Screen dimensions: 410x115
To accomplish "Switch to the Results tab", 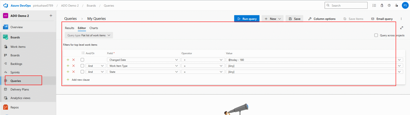I will pyautogui.click(x=69, y=28).
